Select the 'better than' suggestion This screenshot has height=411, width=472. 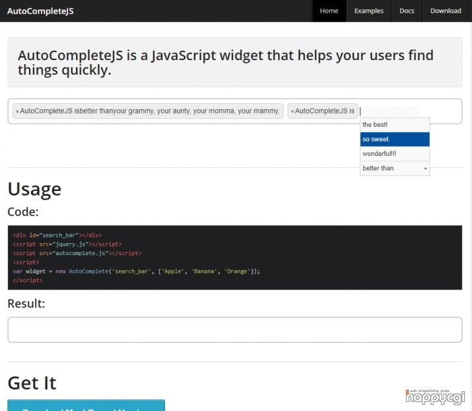tap(395, 168)
